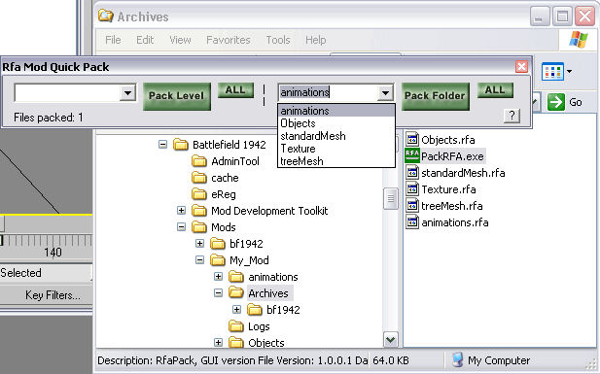
Task: Click the folder tree scroll down arrow
Action: pos(390,339)
